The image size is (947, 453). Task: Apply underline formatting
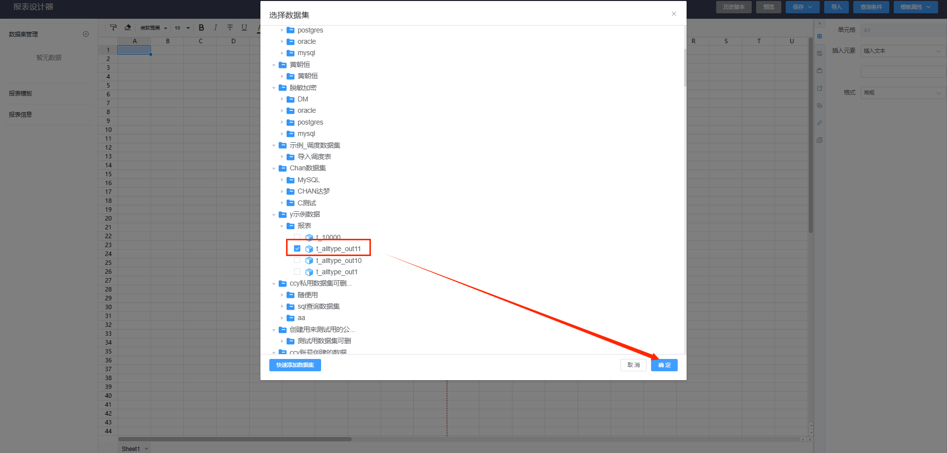point(244,28)
